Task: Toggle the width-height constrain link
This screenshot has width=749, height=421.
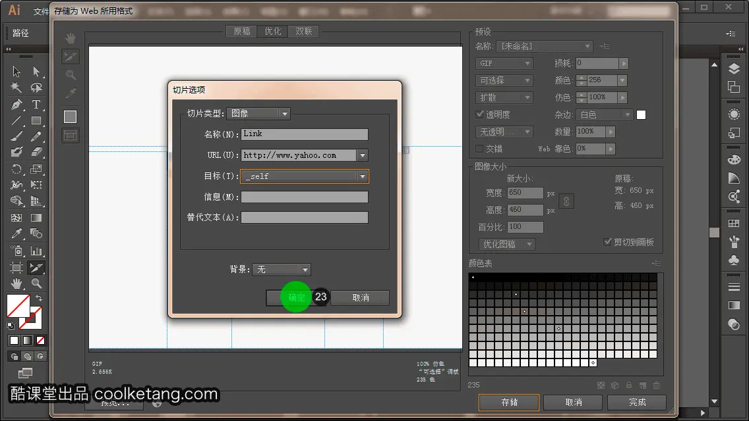Action: click(566, 201)
